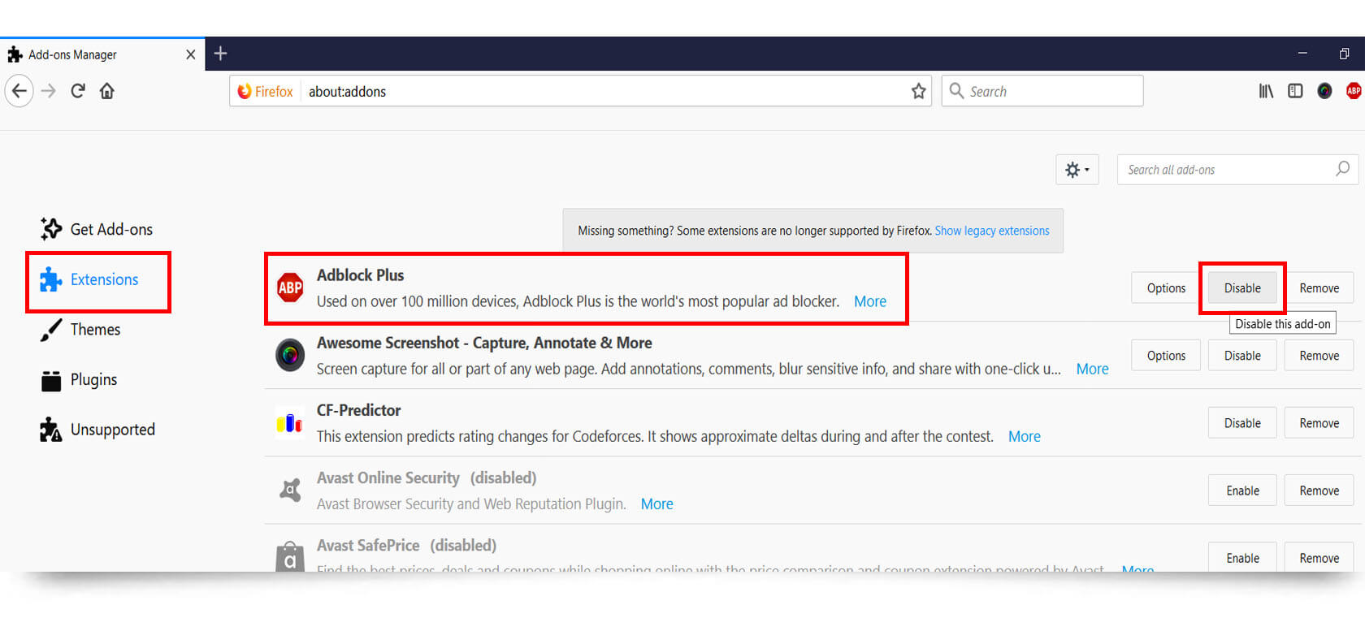
Task: Open More details for Avast Online Security
Action: coord(656,504)
